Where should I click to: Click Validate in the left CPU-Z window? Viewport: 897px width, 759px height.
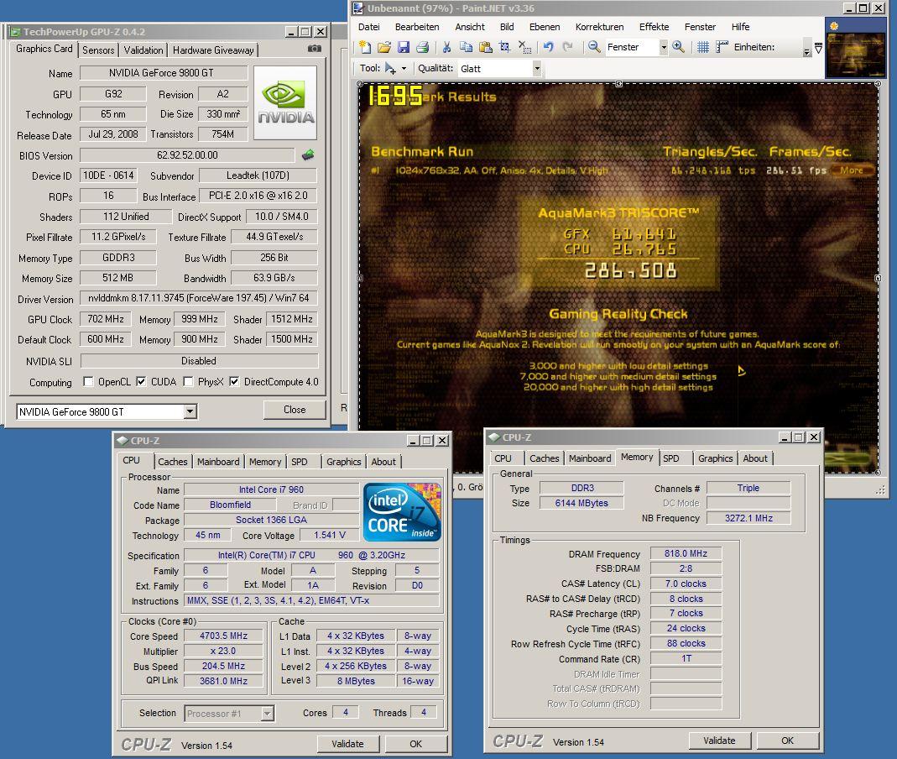(348, 744)
